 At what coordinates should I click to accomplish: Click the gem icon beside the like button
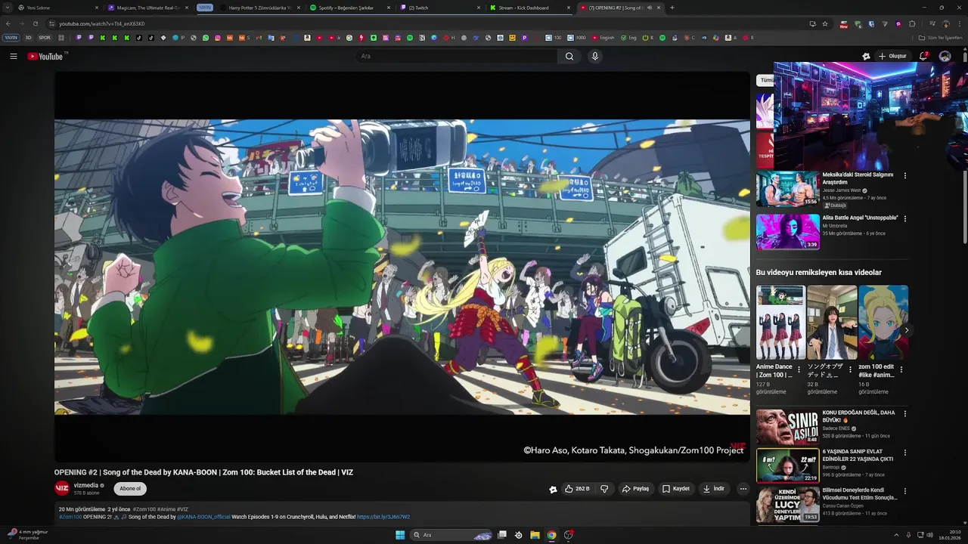click(553, 489)
